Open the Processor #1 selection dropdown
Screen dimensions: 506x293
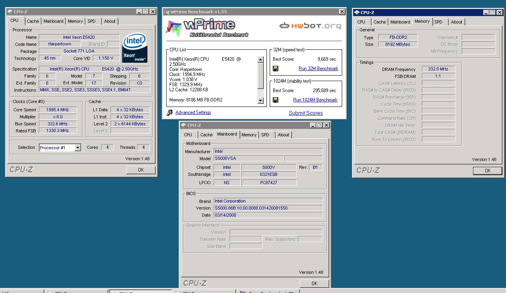pyautogui.click(x=78, y=148)
